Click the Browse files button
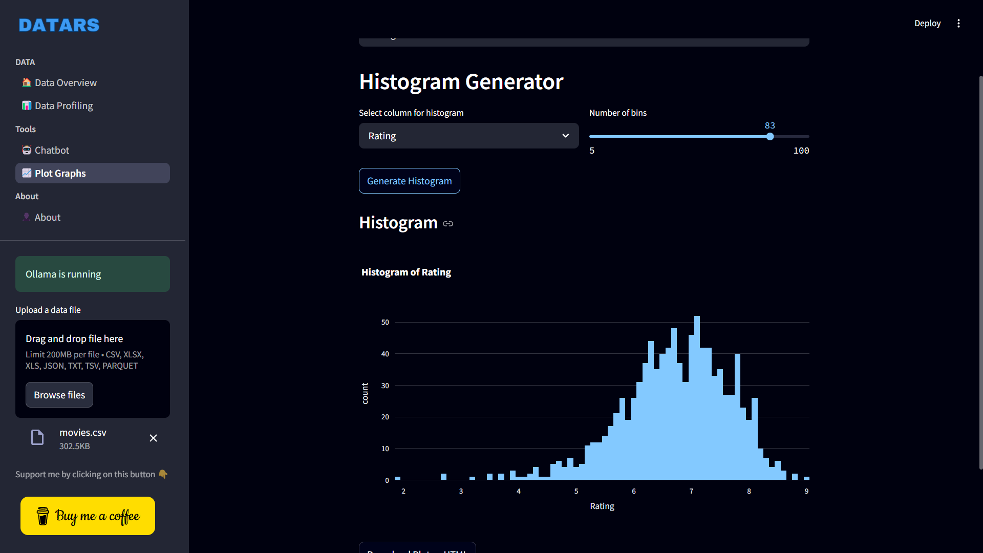The width and height of the screenshot is (983, 553). pyautogui.click(x=59, y=395)
